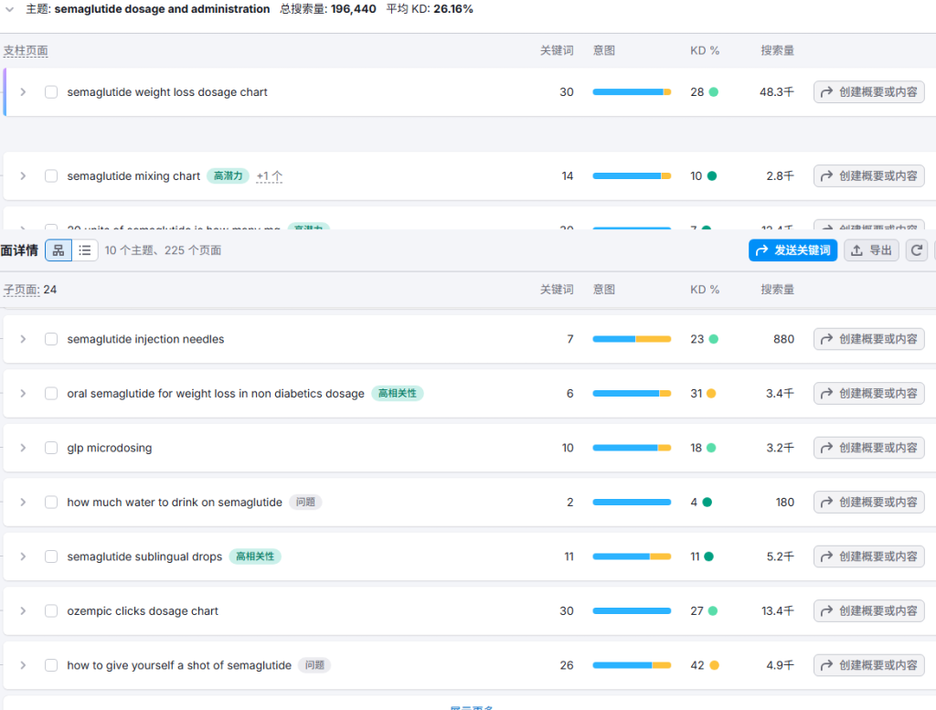936x710 pixels.
Task: Switch to the hierarchy tree view icon
Action: pos(58,250)
